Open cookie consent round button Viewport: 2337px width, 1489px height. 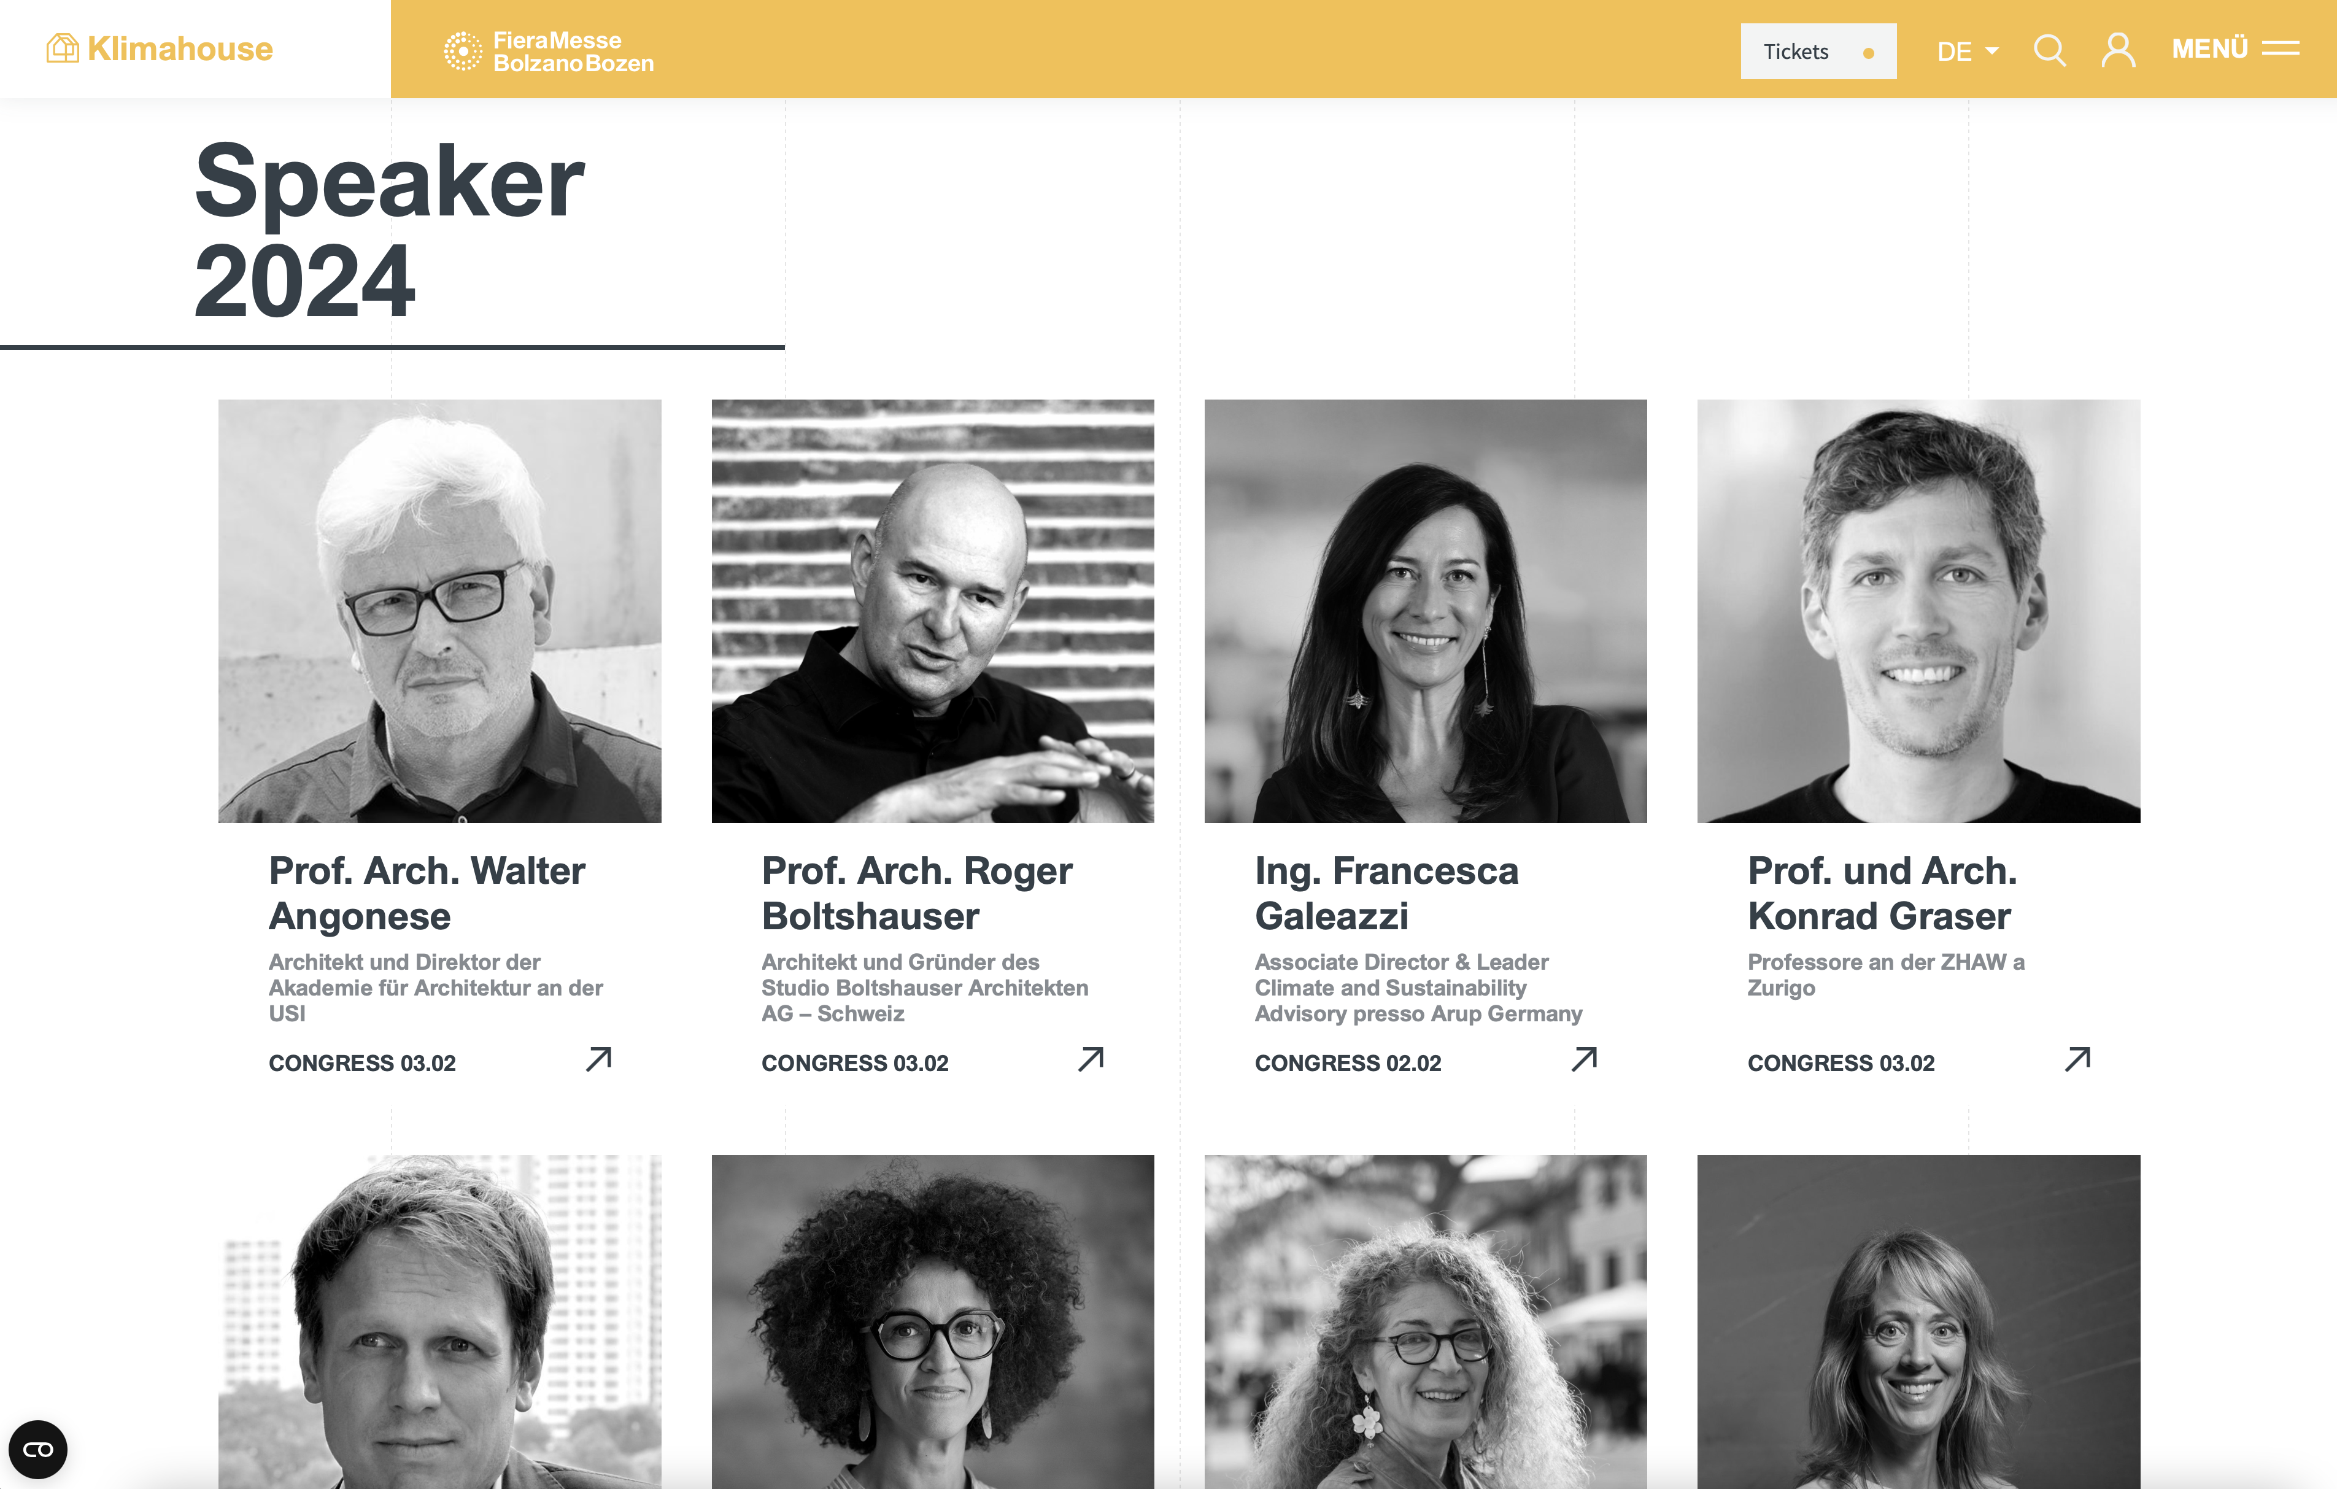38,1449
